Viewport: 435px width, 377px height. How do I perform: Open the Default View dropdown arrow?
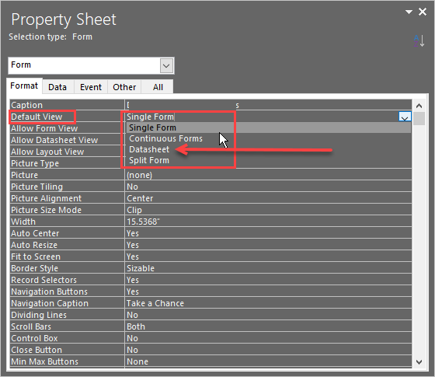point(405,117)
